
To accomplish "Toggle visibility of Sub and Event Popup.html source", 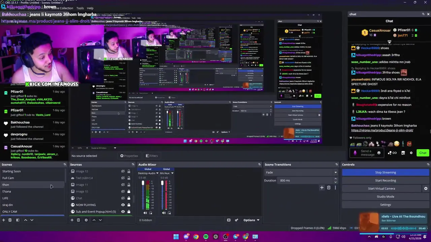I will click(123, 212).
